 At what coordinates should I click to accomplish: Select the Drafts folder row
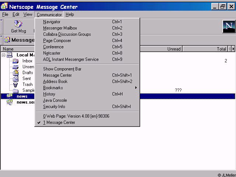pyautogui.click(x=28, y=73)
